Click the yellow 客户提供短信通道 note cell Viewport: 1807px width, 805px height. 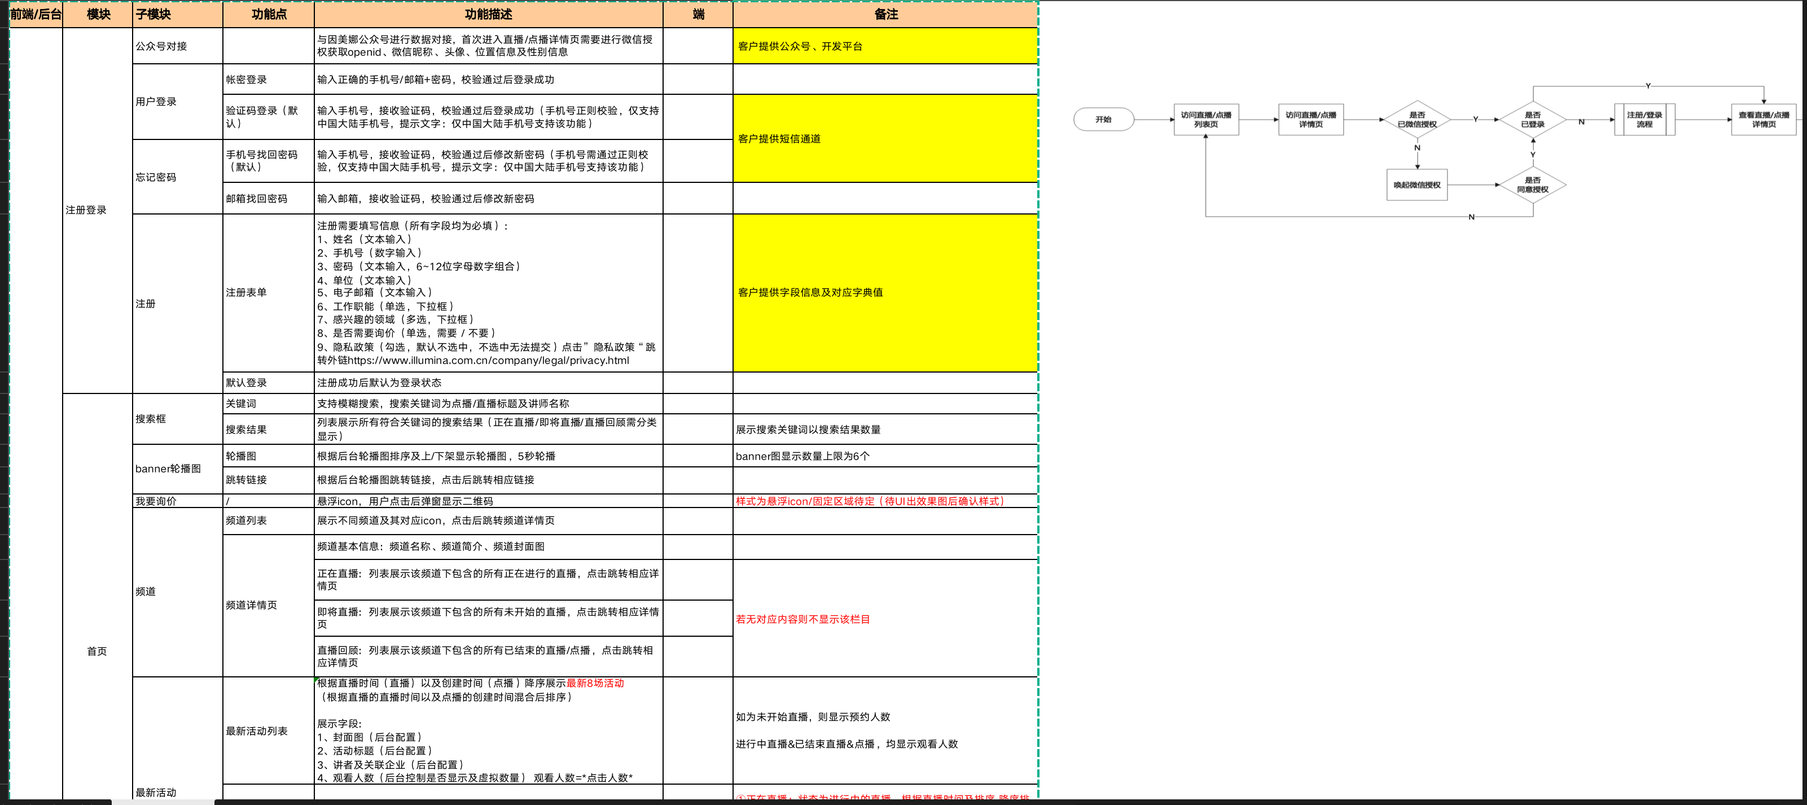click(885, 138)
